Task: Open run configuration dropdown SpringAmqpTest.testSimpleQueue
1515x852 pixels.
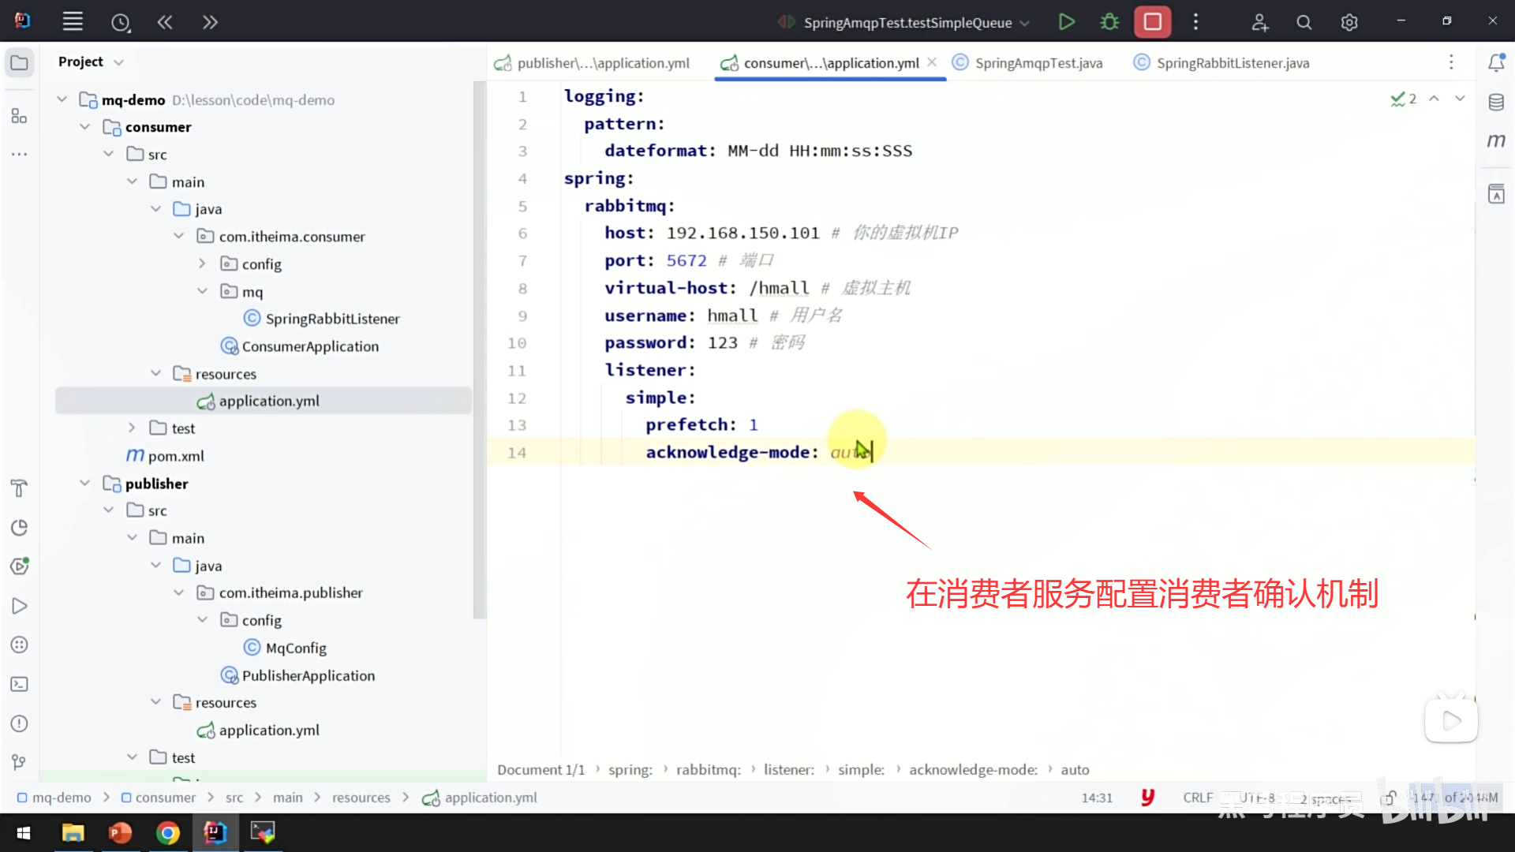Action: point(907,23)
